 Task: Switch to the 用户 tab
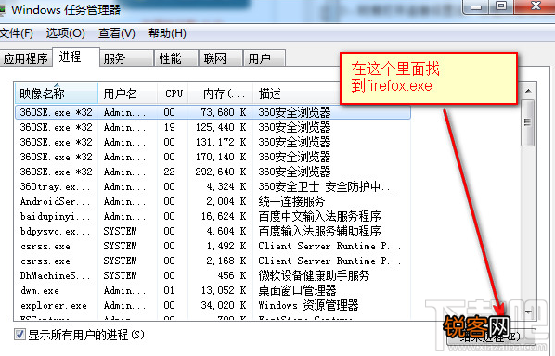pos(265,58)
